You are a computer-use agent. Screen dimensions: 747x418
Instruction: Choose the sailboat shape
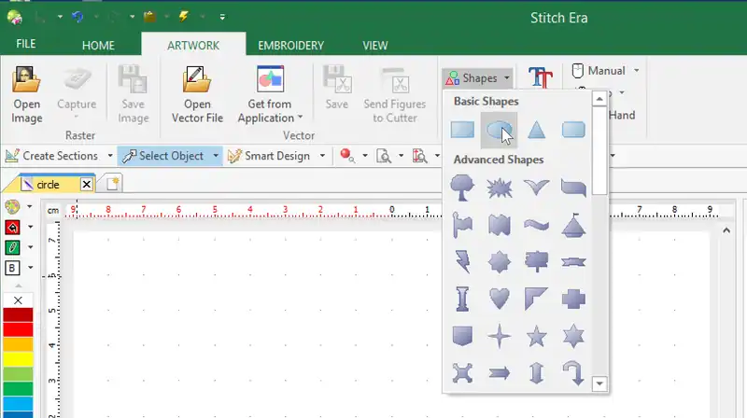(x=573, y=225)
